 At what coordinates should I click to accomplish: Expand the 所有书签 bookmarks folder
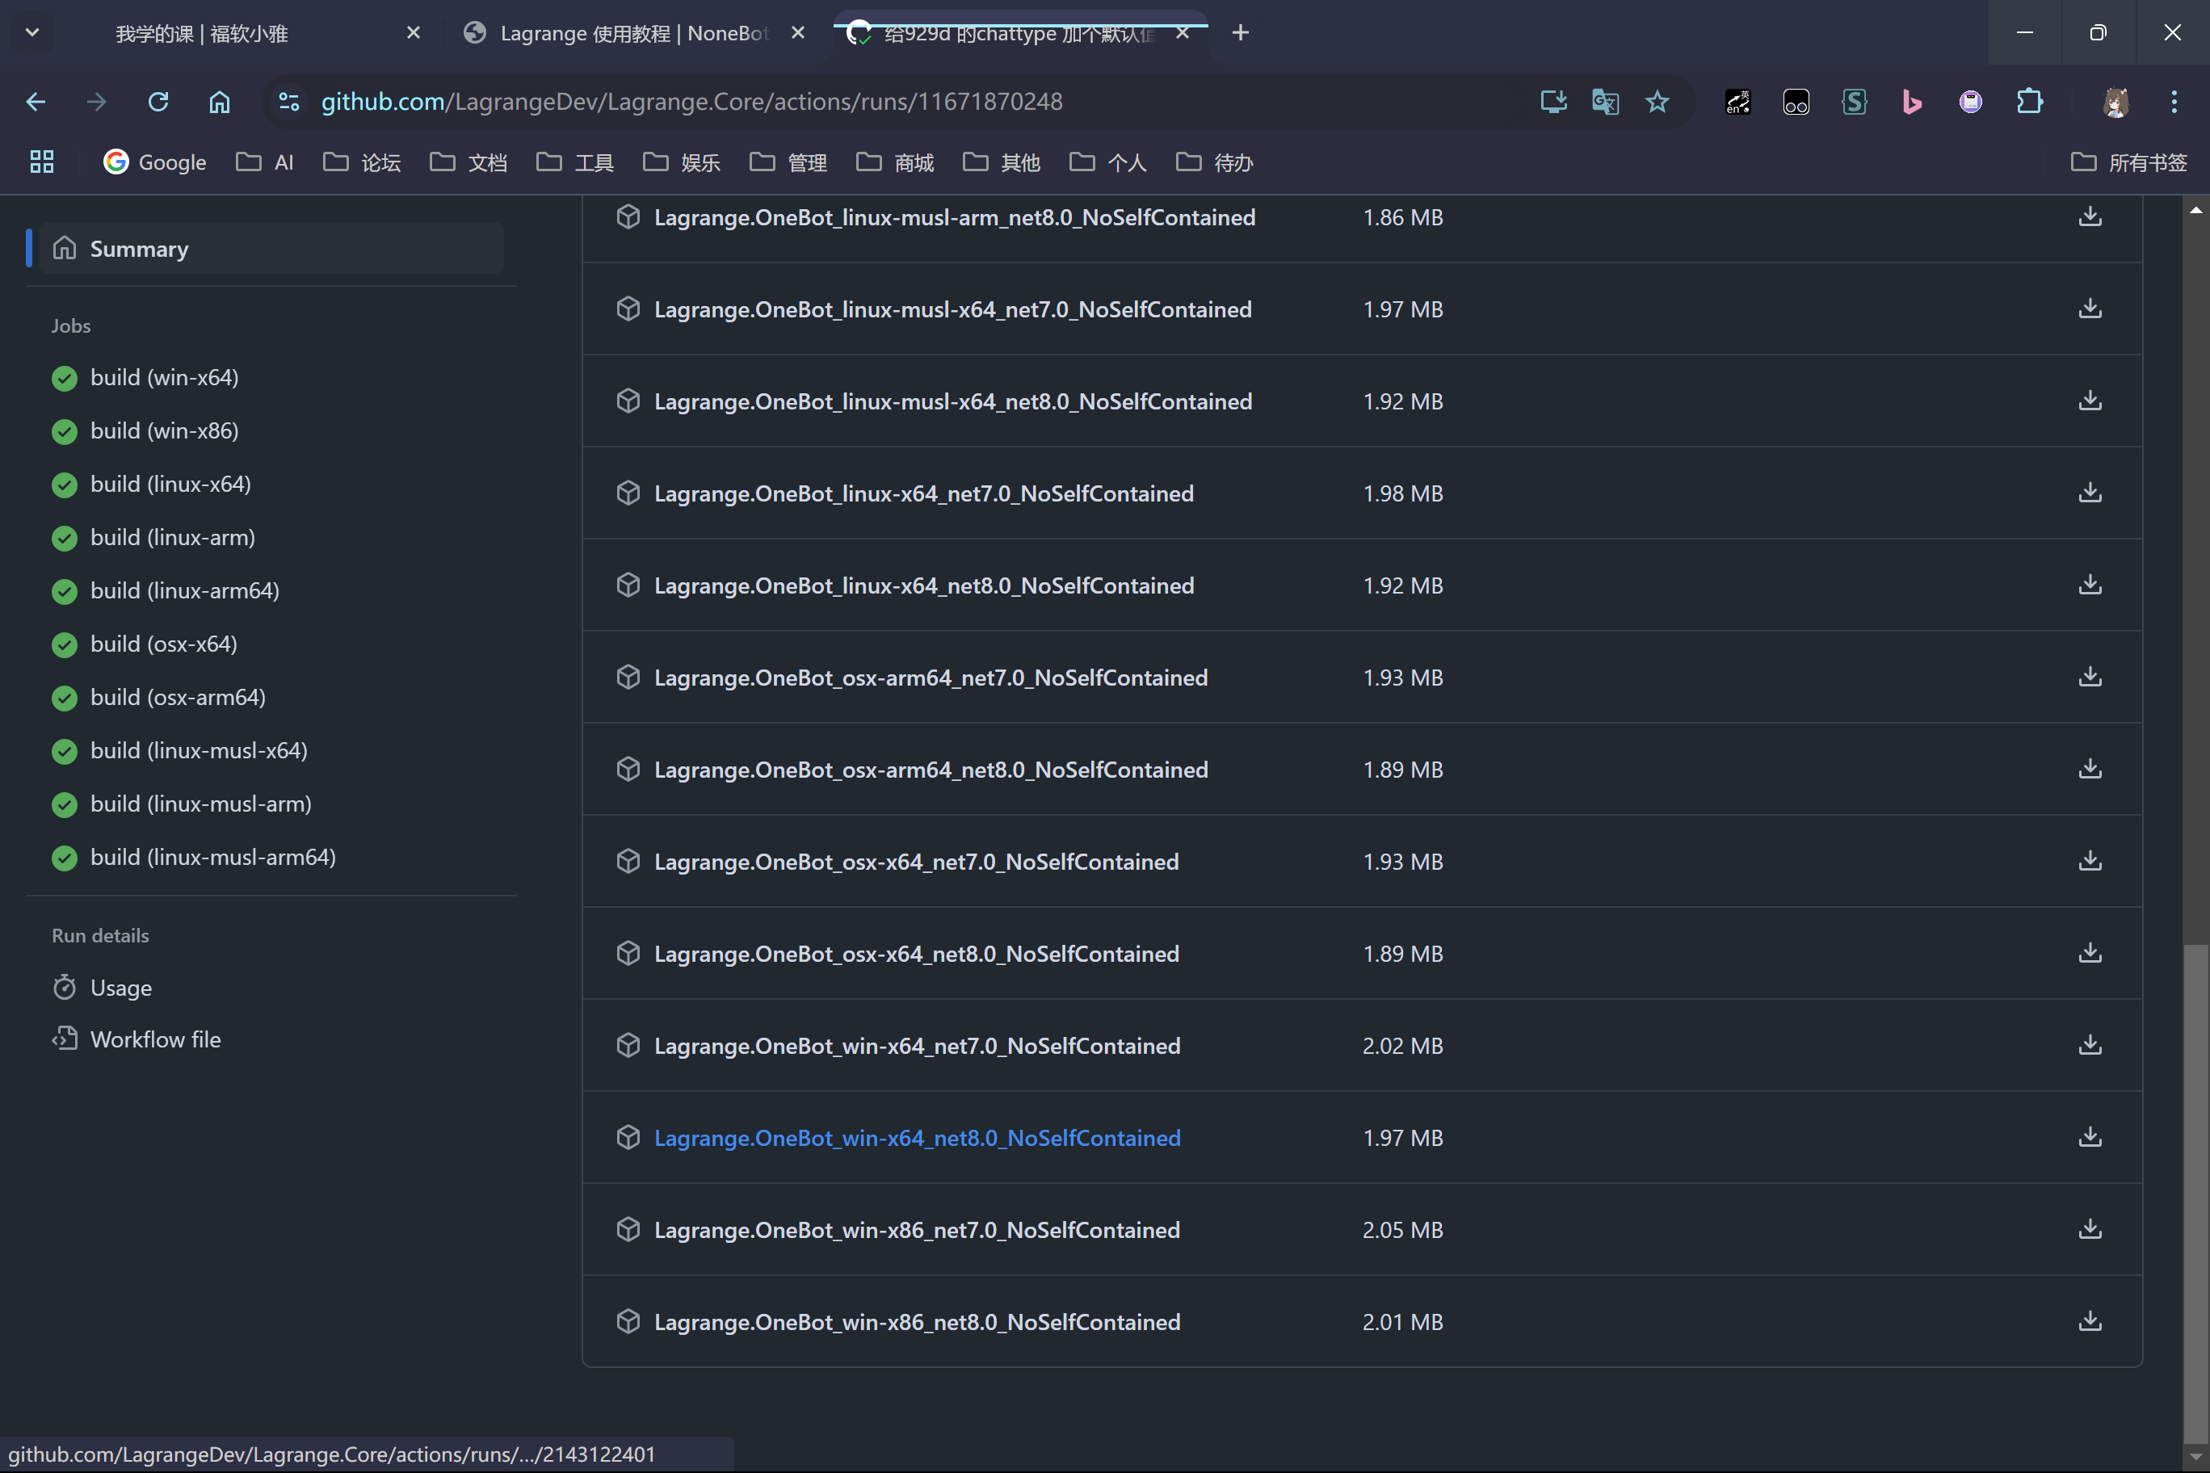[x=2128, y=162]
